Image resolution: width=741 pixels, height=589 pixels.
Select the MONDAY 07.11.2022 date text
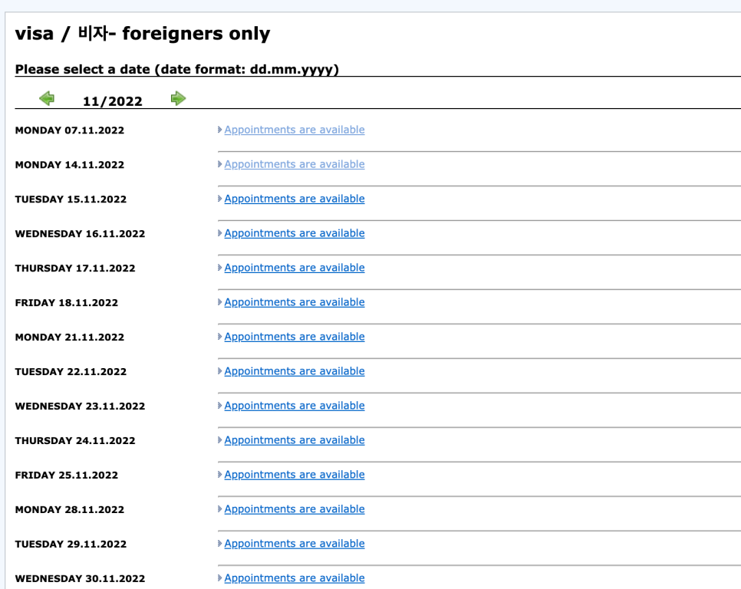[x=70, y=130]
